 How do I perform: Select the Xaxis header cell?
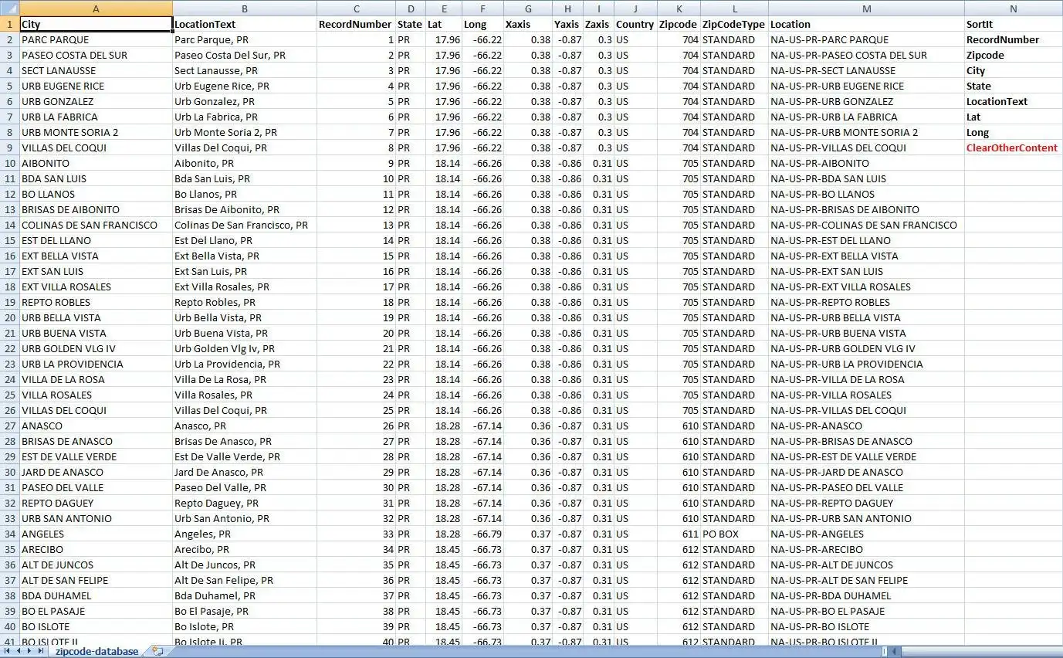[x=528, y=25]
